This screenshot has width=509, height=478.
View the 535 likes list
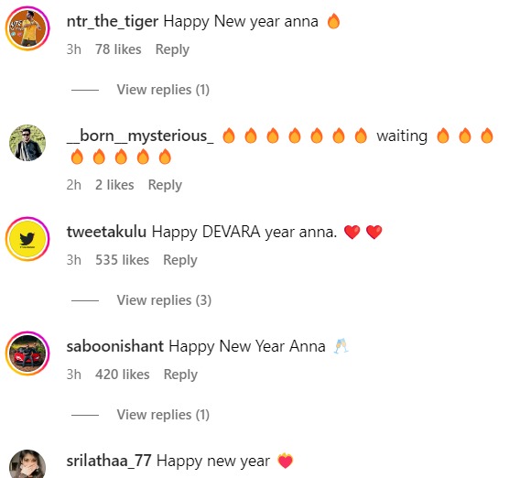[122, 260]
